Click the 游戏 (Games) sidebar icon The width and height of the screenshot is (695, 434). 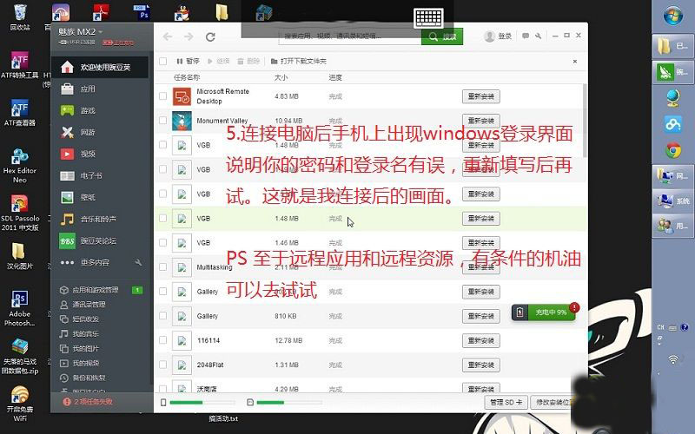(x=67, y=110)
